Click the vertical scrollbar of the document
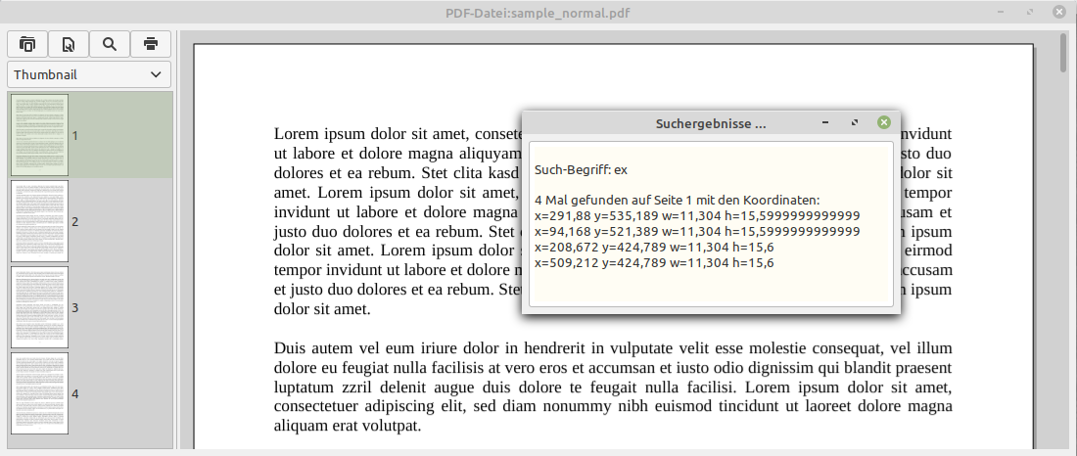 click(x=1063, y=245)
